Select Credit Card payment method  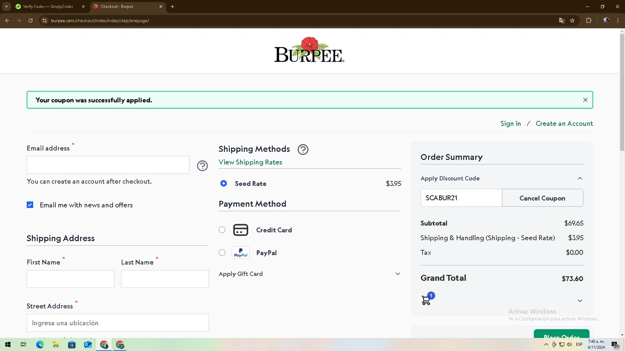(222, 230)
